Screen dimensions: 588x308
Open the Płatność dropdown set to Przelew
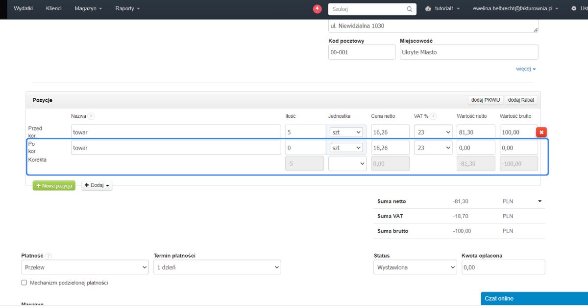[x=85, y=267]
